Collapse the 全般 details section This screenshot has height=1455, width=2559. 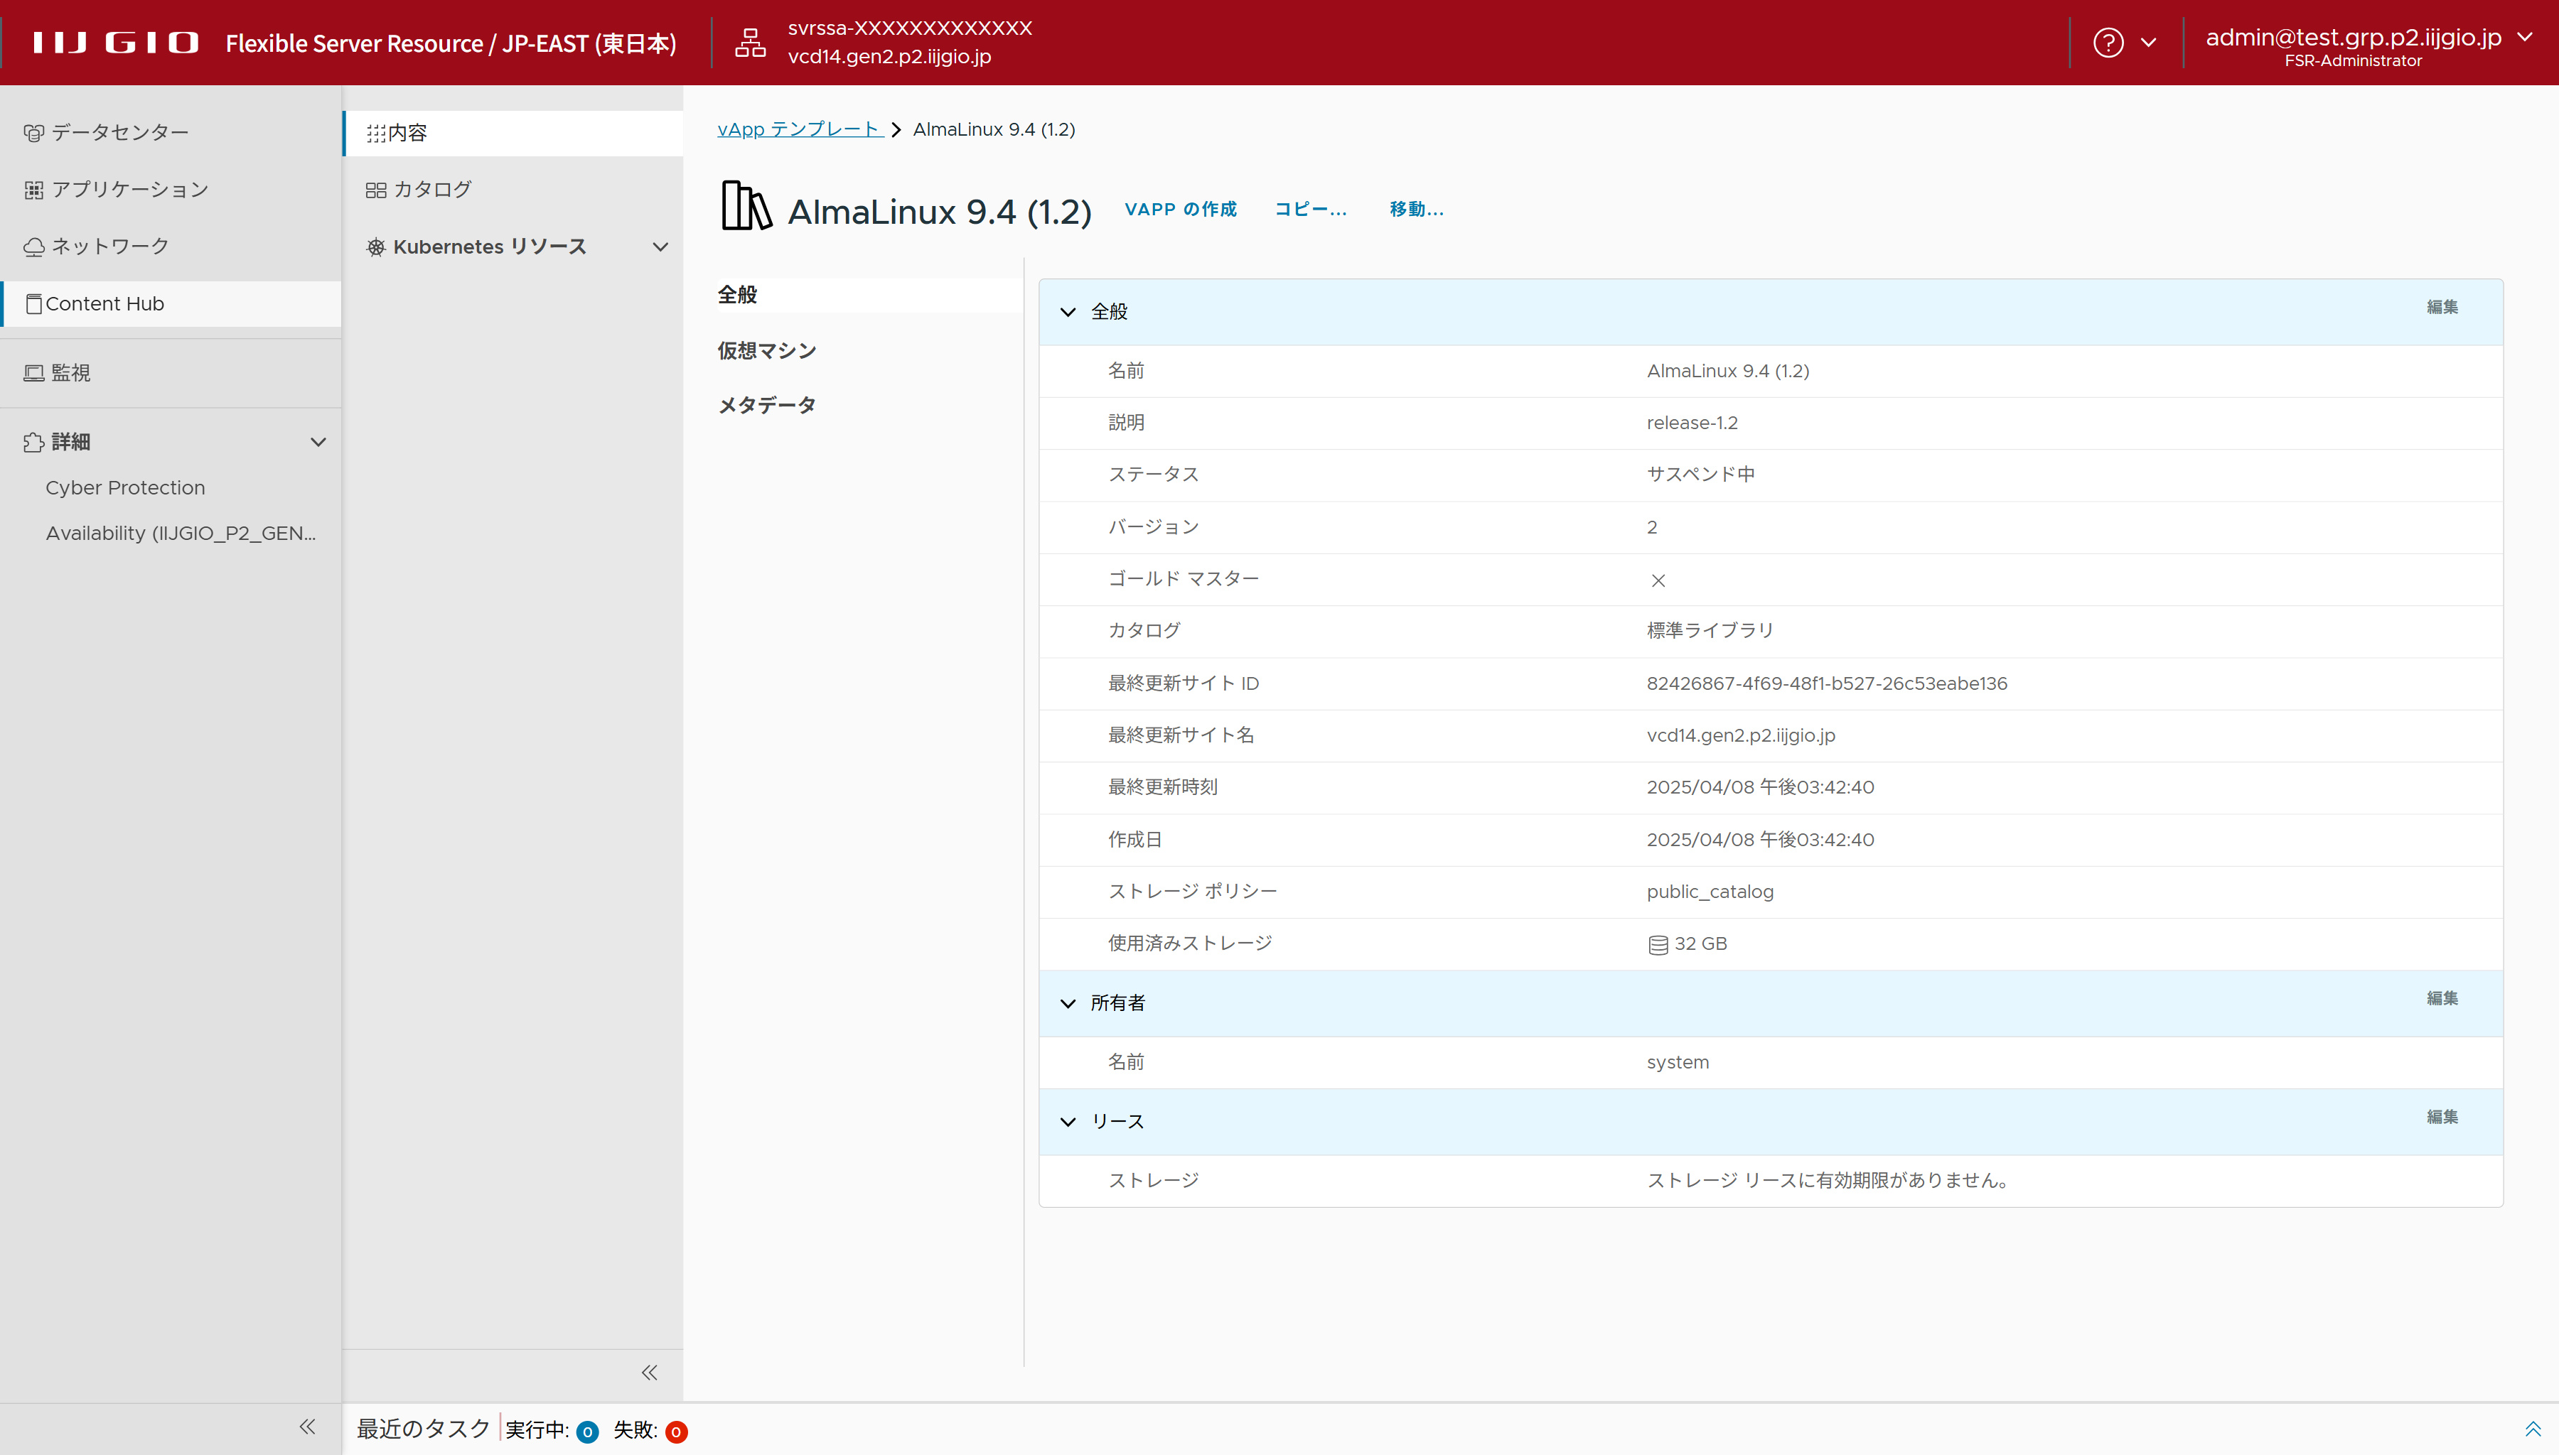tap(1068, 312)
